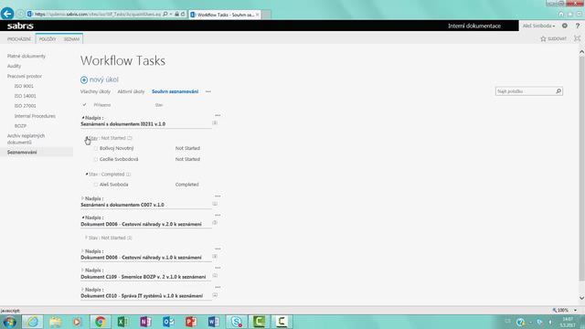Click Interní dokumentace site title

(x=474, y=26)
